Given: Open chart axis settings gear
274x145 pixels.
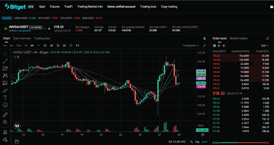Looking at the screenshot, I should click(x=203, y=135).
